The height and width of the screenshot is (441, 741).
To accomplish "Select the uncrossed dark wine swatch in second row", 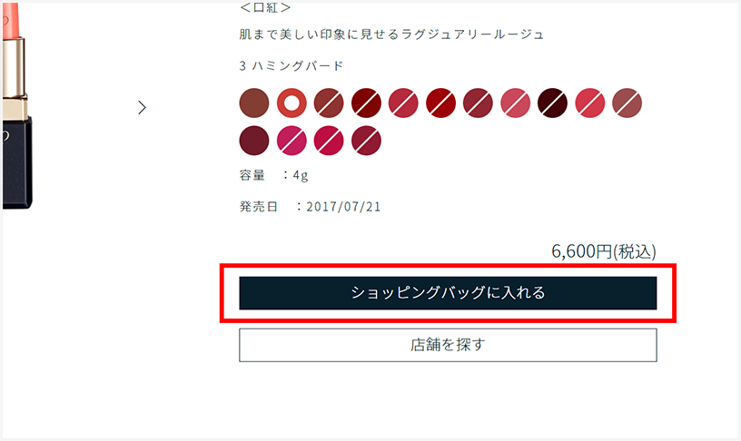I will click(254, 141).
